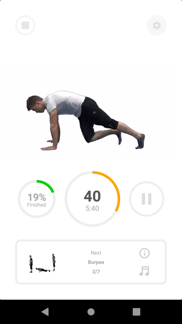Image resolution: width=182 pixels, height=324 pixels.
Task: Tap the 2/7 exercise counter
Action: tap(96, 272)
